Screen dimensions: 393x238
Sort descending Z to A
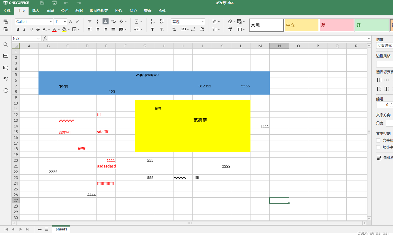coord(162,22)
